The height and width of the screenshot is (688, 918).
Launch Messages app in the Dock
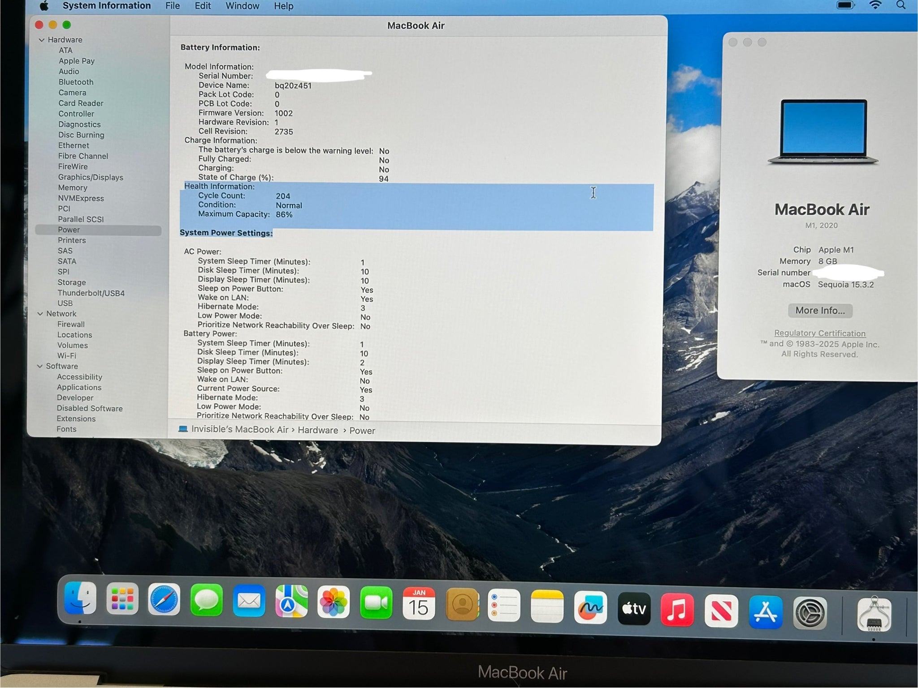(206, 600)
